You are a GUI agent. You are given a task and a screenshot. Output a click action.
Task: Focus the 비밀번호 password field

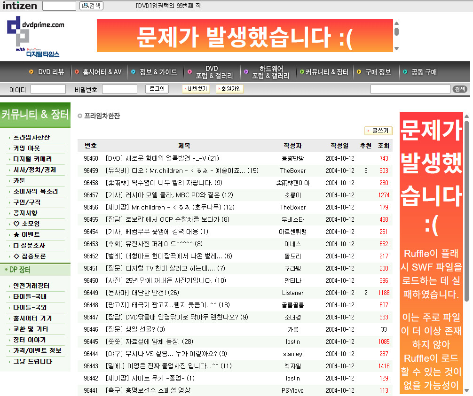119,89
